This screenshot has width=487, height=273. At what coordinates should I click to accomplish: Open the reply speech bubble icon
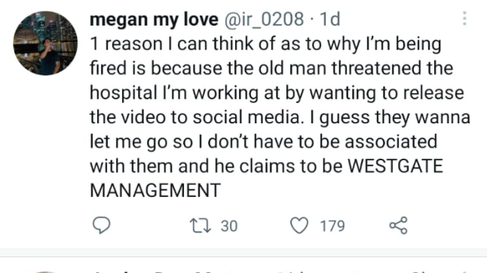(101, 226)
